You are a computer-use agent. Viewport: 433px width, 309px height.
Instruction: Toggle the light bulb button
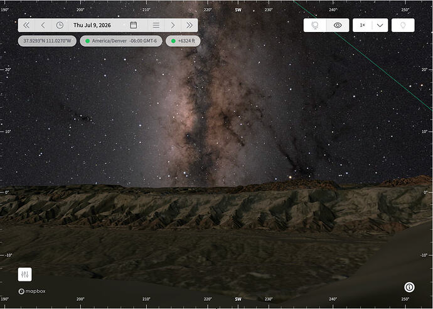(x=403, y=25)
